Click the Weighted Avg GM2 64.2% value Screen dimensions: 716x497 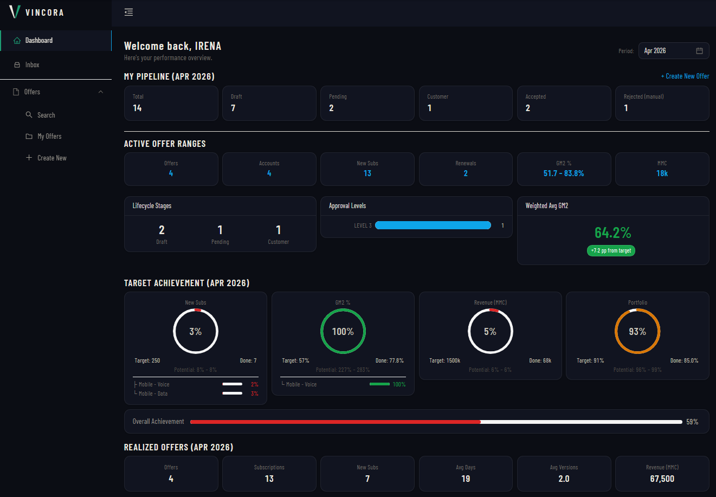613,233
